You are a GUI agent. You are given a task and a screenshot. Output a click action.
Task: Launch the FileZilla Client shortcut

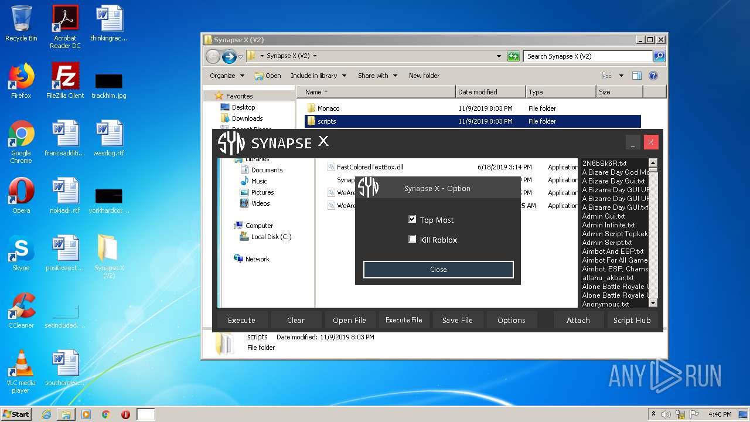tap(65, 81)
